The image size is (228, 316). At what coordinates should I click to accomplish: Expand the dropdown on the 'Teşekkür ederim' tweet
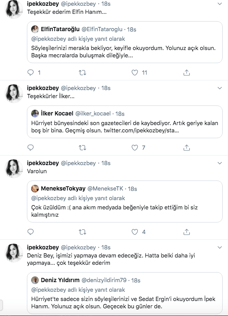click(x=220, y=3)
